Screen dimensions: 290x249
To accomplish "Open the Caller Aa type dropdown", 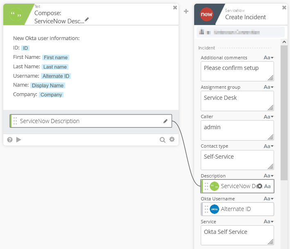I will [269, 117].
